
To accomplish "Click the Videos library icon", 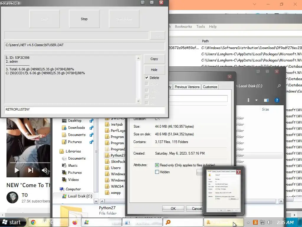I will click(x=64, y=179).
